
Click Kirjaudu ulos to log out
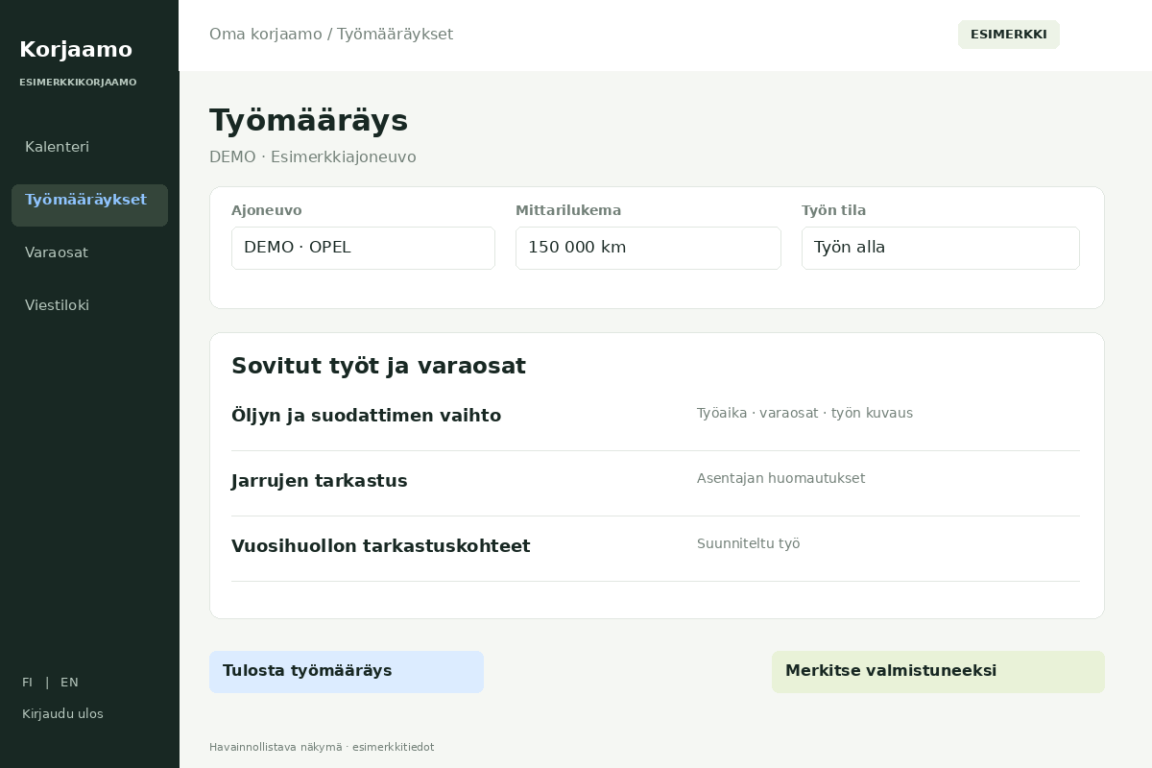(62, 714)
